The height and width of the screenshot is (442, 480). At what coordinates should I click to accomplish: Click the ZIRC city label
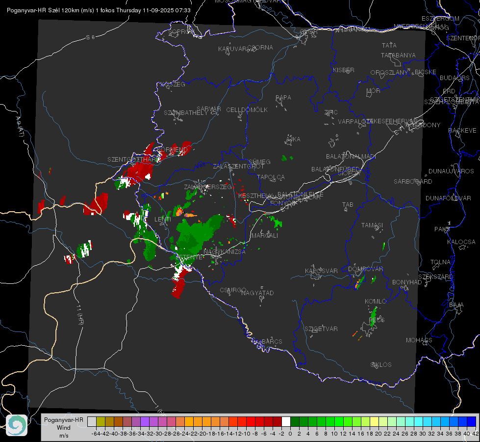pyautogui.click(x=331, y=112)
